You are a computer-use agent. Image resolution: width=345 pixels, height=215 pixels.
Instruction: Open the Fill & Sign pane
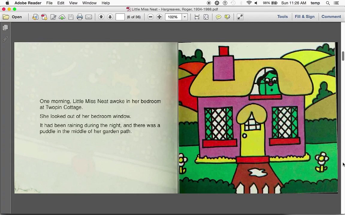point(305,17)
